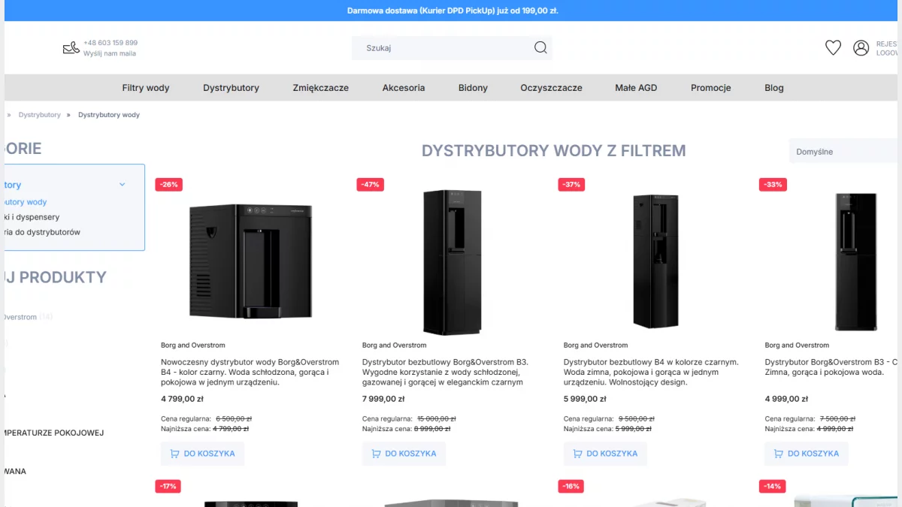
Task: Add the 5 999,00 zł B4 to cart
Action: (x=605, y=454)
